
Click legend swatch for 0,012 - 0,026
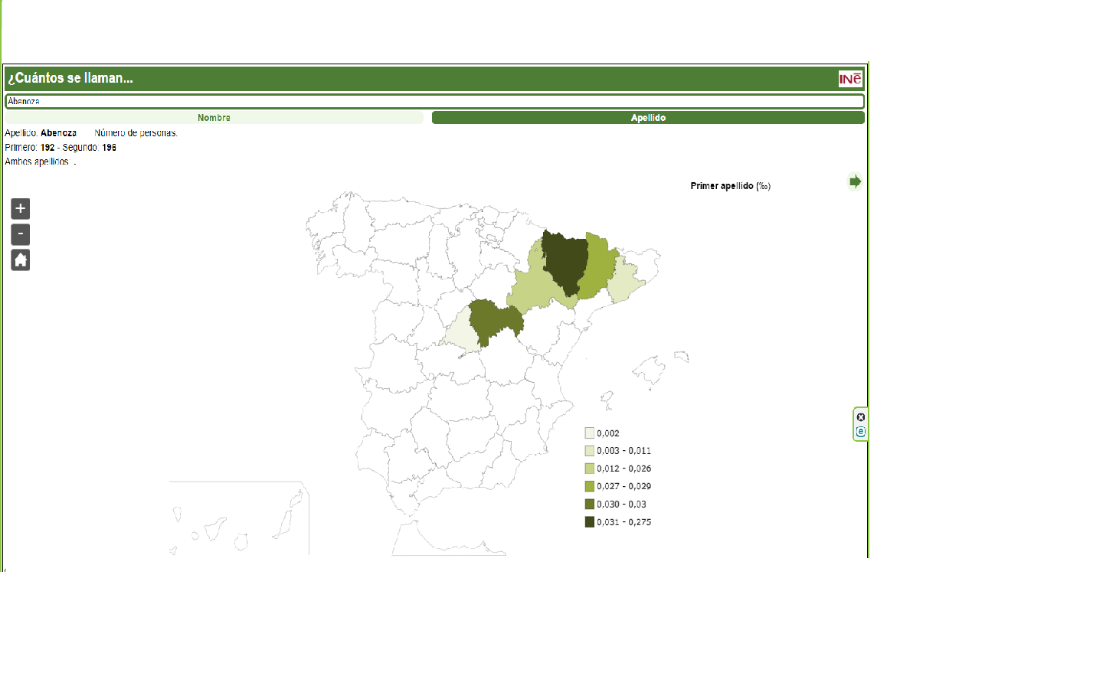coord(589,469)
